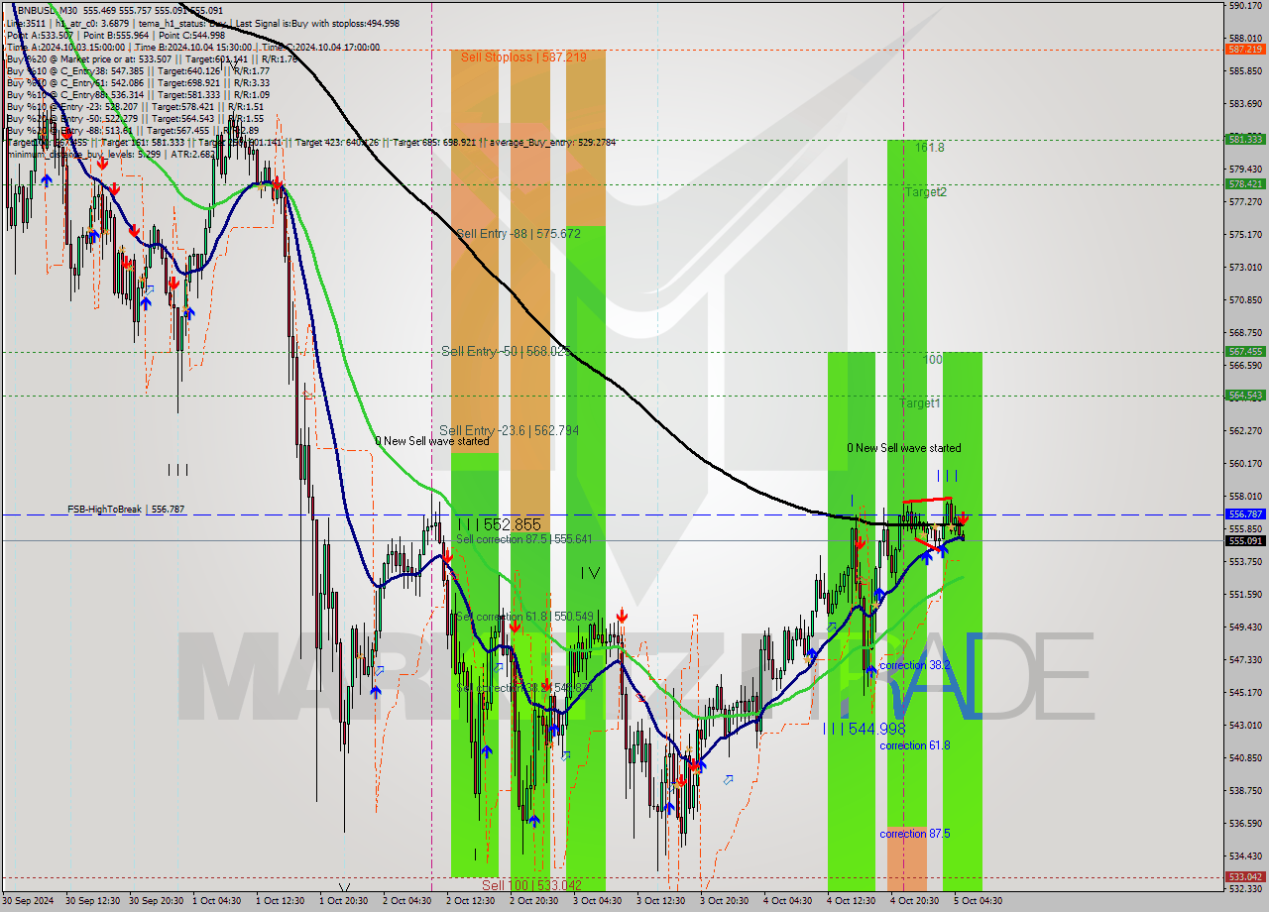Click the 'Target1' label
The width and height of the screenshot is (1269, 912).
click(920, 403)
